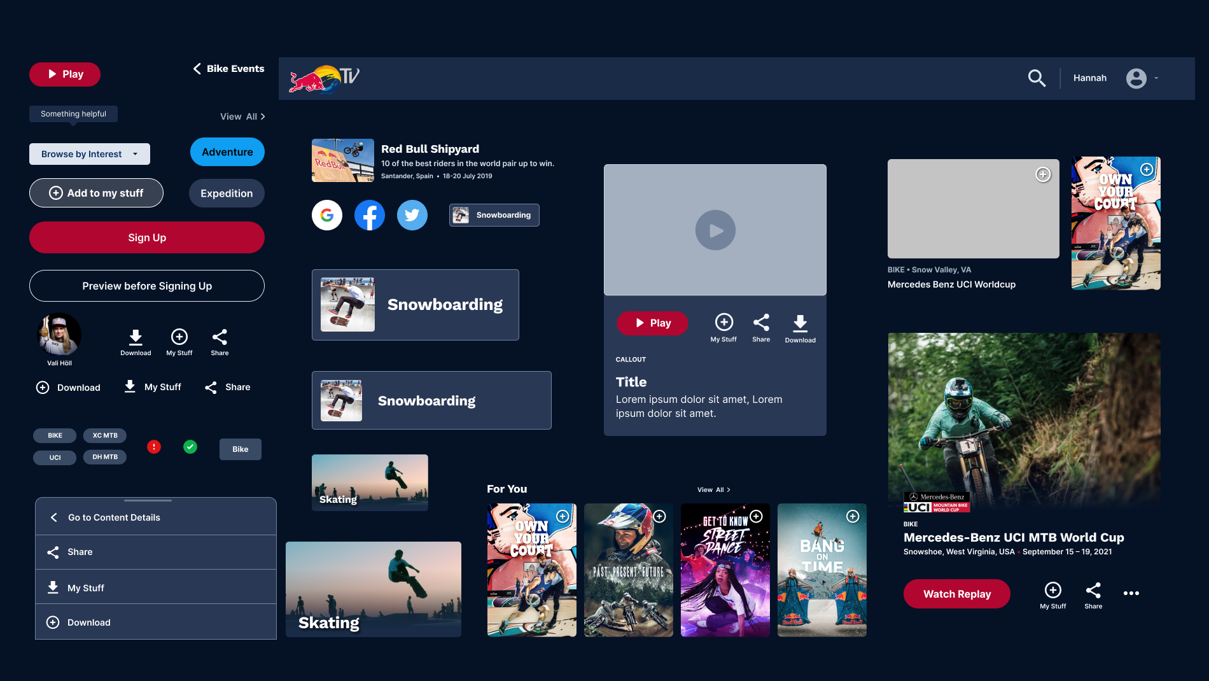
Task: Click the red Sign Up button
Action: [147, 237]
